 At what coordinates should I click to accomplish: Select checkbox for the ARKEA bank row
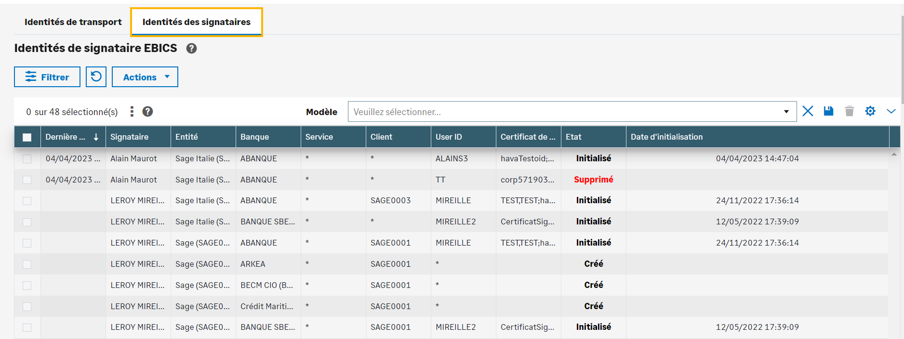coord(27,264)
